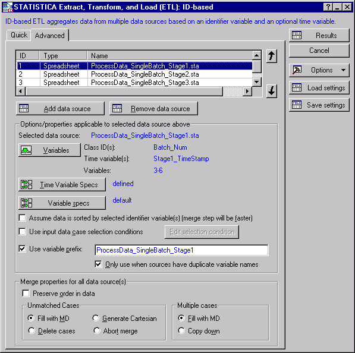Select ProcessData_SingleBatch_Stage3.sta row
This screenshot has width=355, height=353.
(x=134, y=83)
